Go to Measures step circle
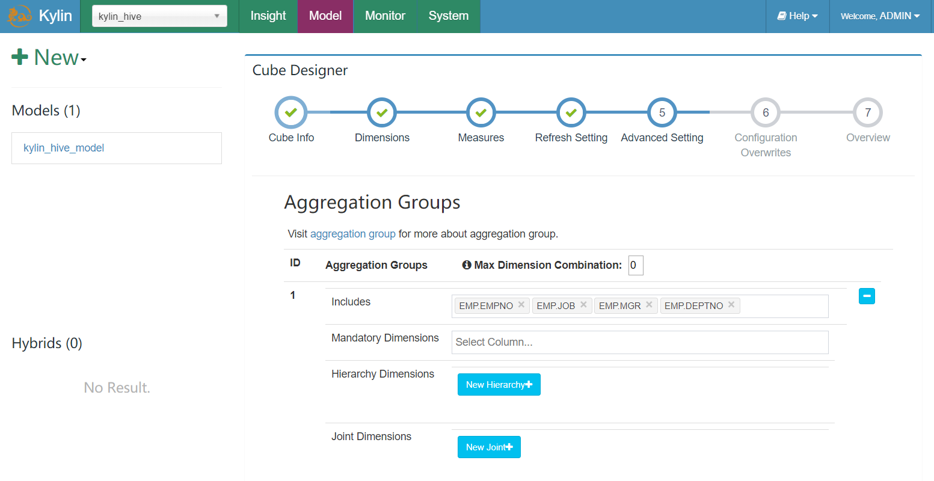This screenshot has height=481, width=934. click(481, 112)
